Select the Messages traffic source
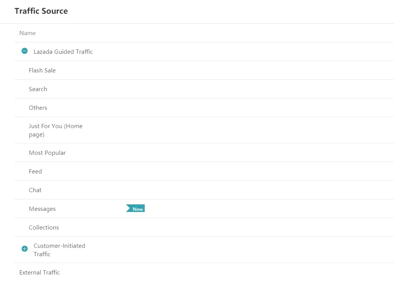The width and height of the screenshot is (394, 281). [x=42, y=209]
